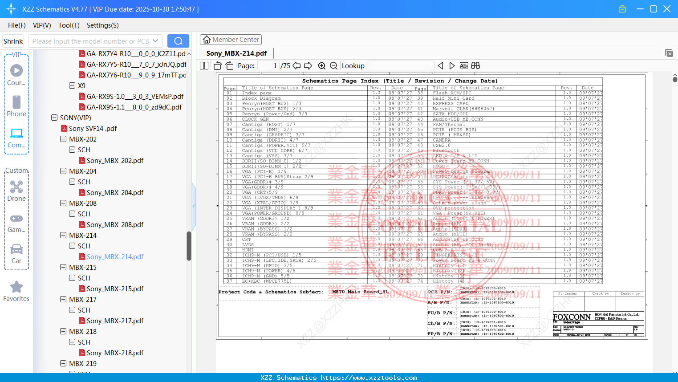
Task: Select the Phone category icon
Action: click(16, 106)
